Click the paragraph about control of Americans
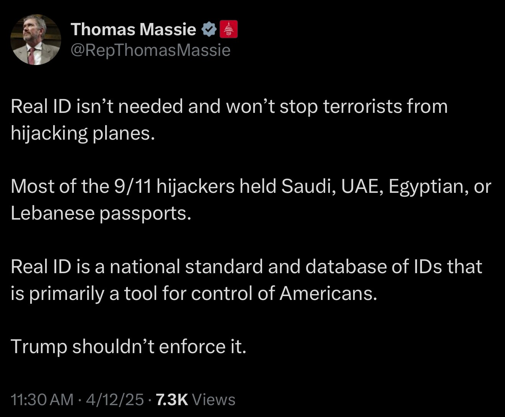Screen dimensions: 505x417 (245, 280)
